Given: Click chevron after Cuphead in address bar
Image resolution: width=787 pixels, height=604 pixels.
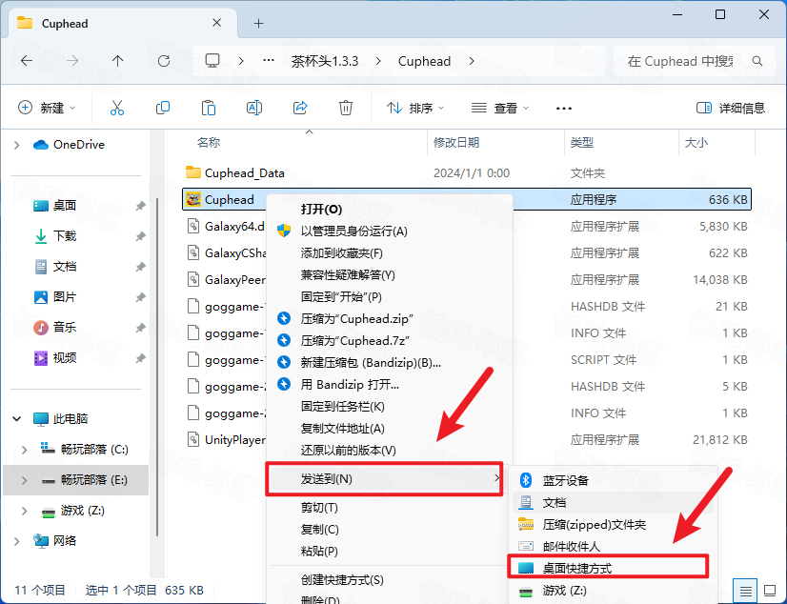Looking at the screenshot, I should click(472, 61).
